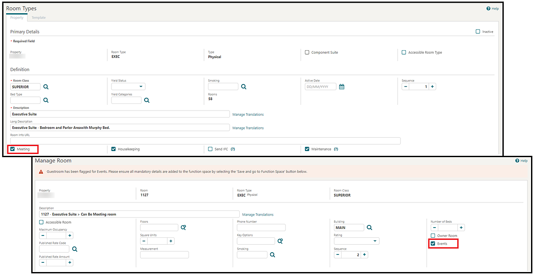535x276 pixels.
Task: Increase the Number of Beds with plus
Action: coord(461,228)
